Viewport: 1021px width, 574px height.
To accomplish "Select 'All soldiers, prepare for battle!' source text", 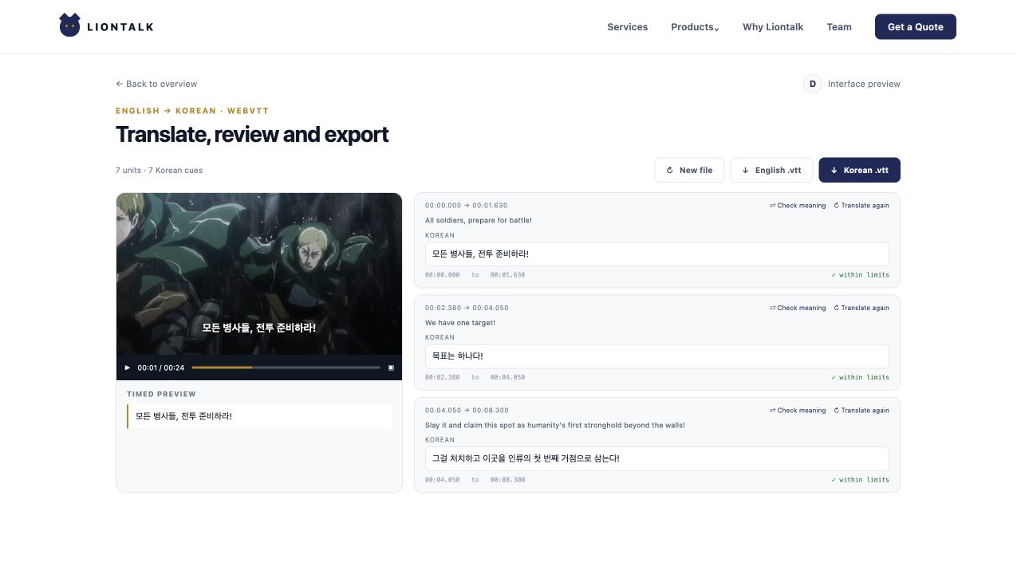I will tap(479, 220).
